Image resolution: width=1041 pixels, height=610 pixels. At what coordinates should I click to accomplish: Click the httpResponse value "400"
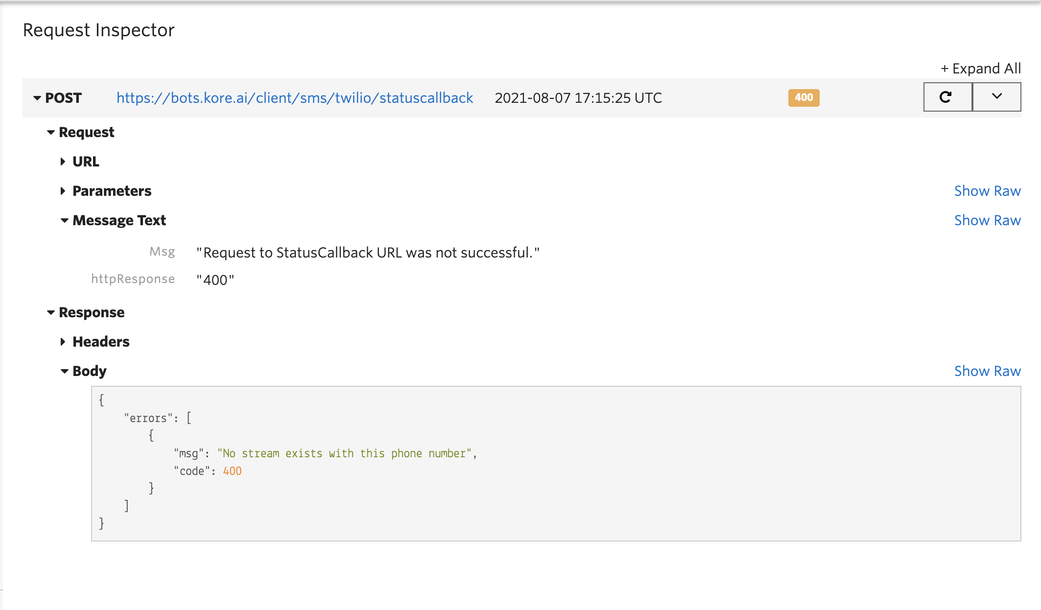click(215, 280)
